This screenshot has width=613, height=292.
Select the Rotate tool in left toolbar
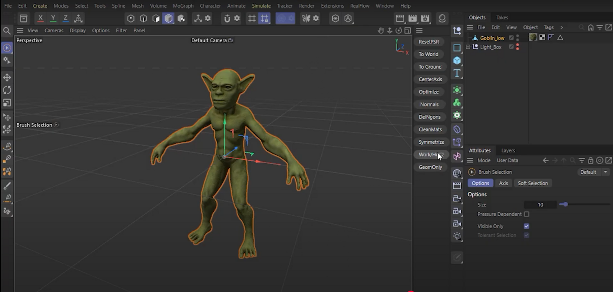tap(7, 90)
